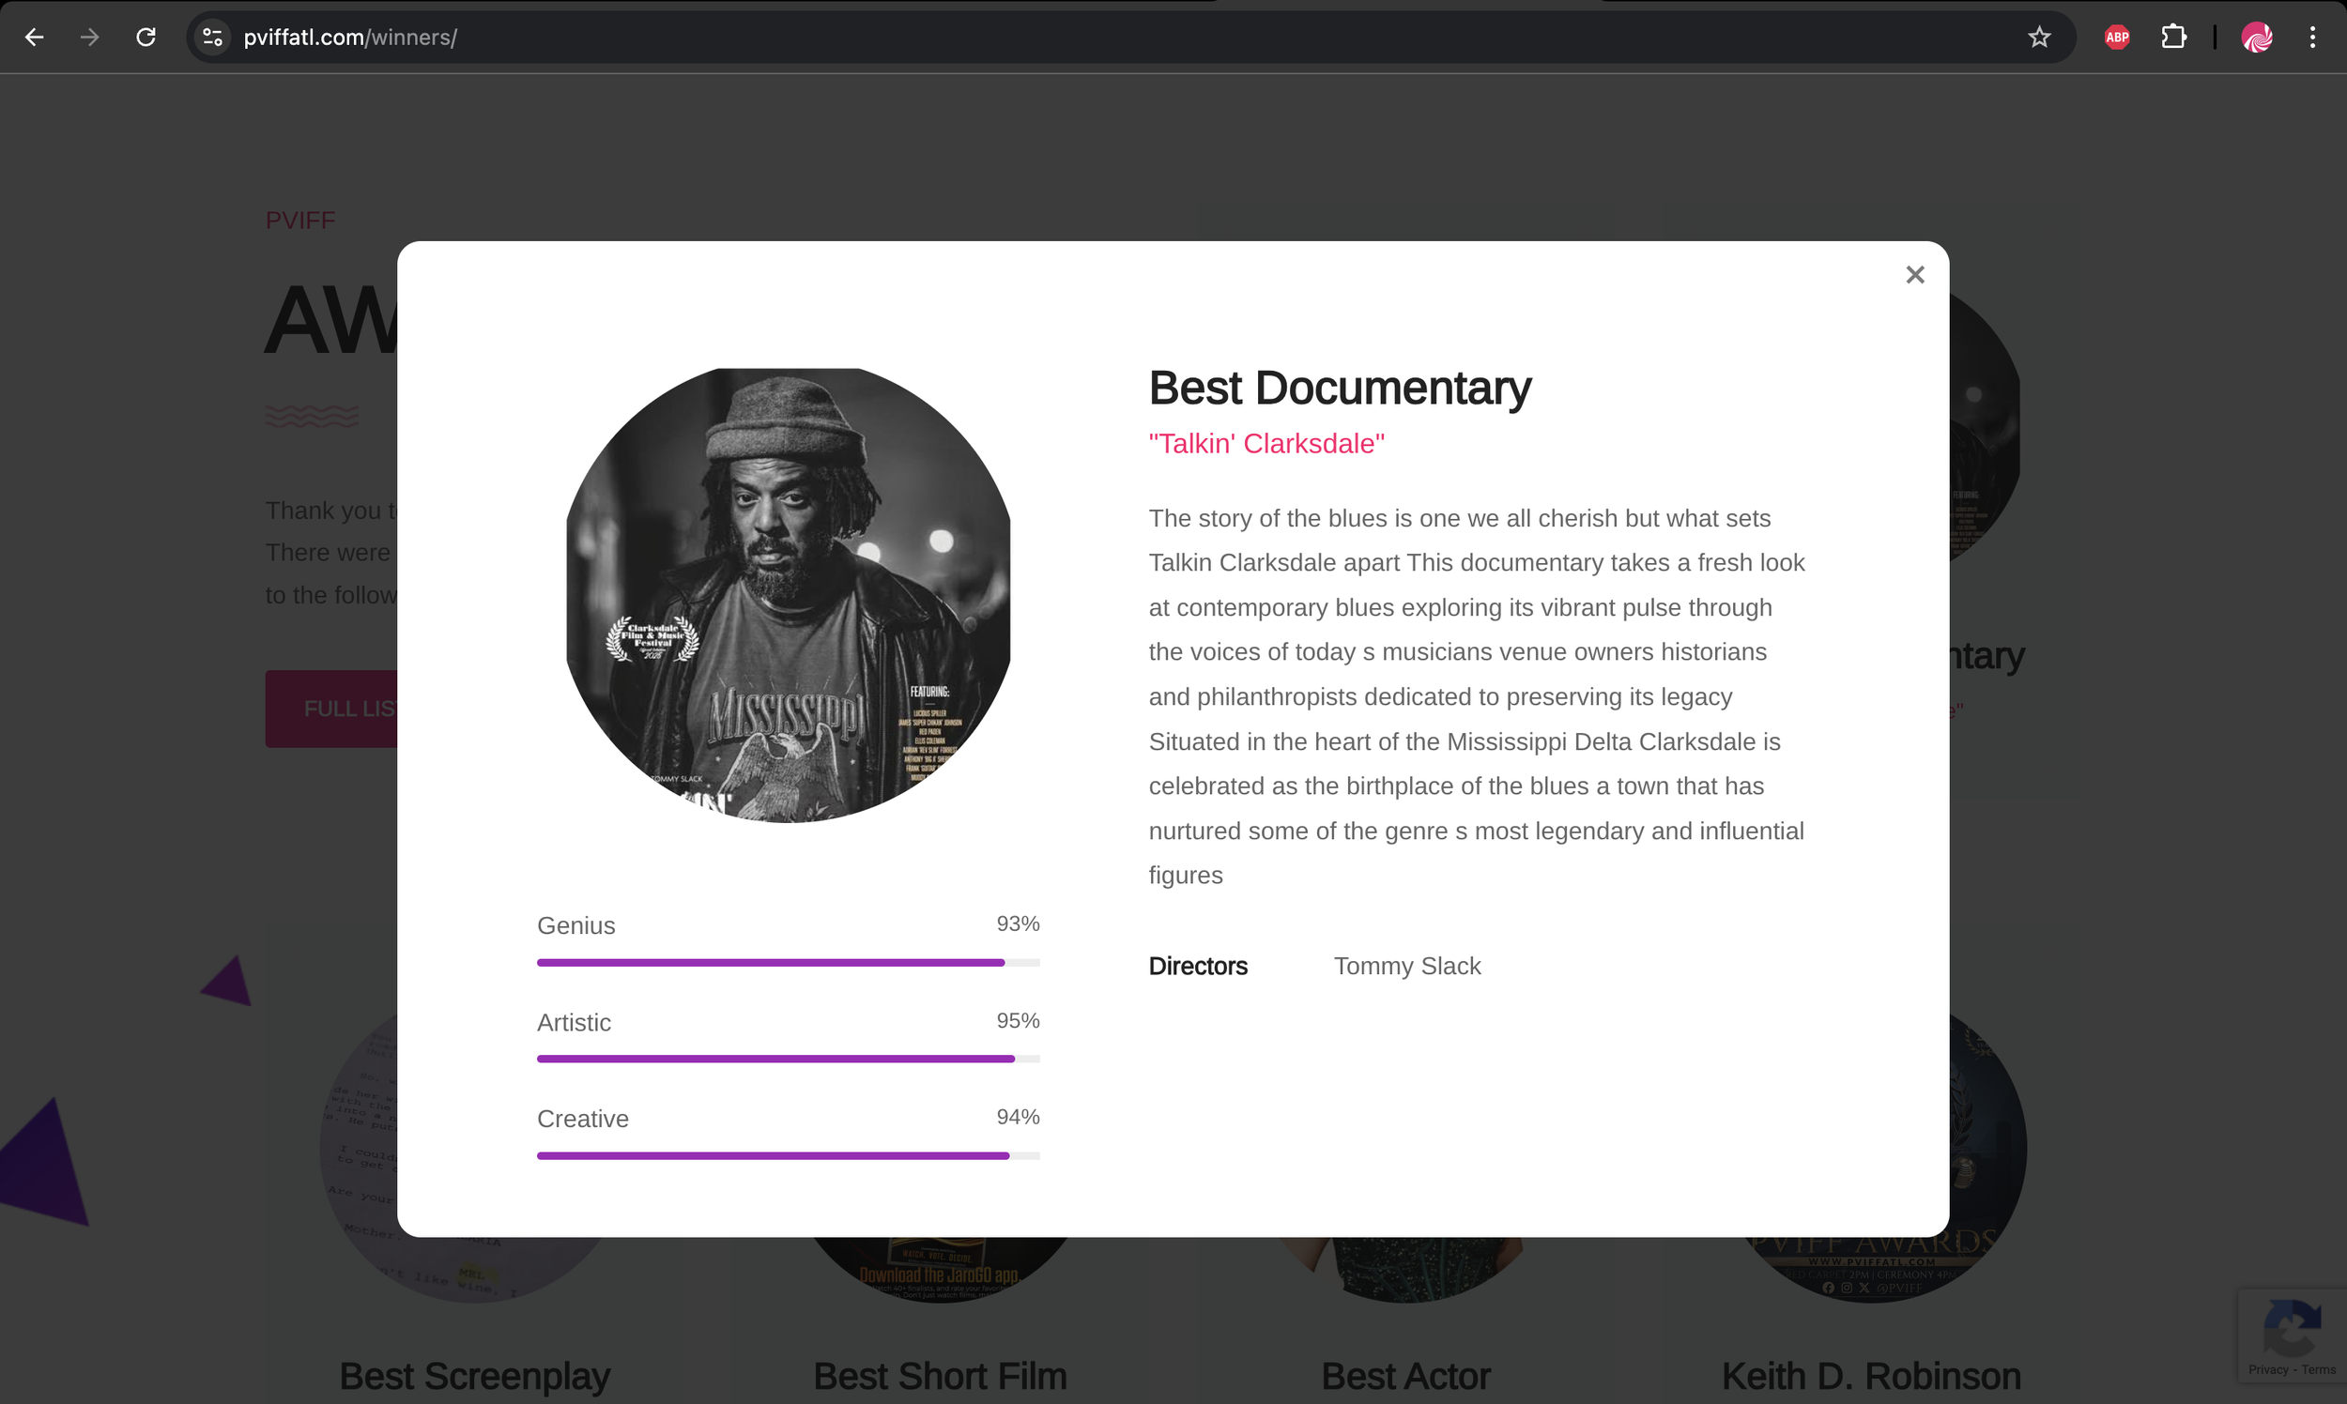The height and width of the screenshot is (1404, 2347).
Task: Open Chrome three-dot menu
Action: click(2312, 37)
